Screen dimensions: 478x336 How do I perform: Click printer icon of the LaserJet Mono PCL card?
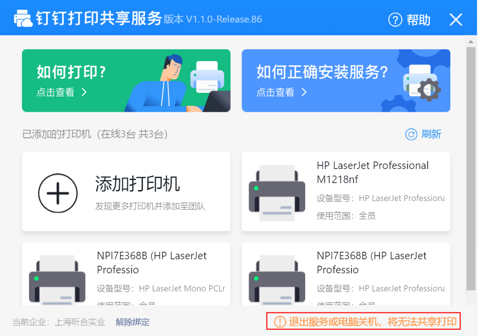point(57,282)
